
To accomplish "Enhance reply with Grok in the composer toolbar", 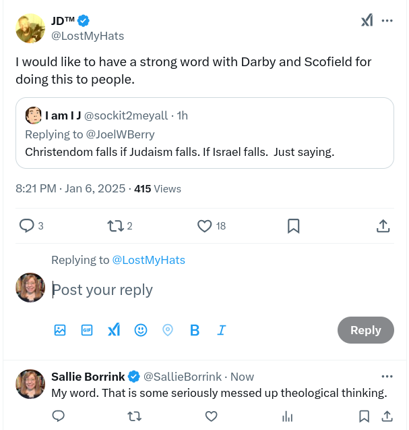I will pyautogui.click(x=114, y=330).
